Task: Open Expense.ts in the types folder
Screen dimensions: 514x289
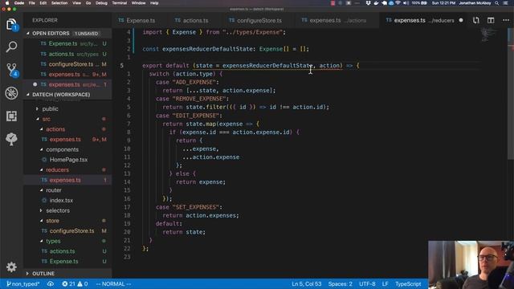Action: click(64, 261)
